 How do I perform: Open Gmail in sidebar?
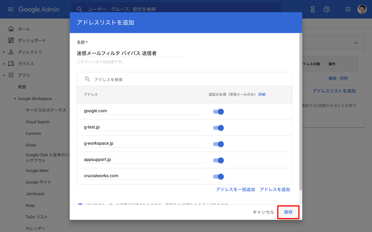click(x=31, y=145)
